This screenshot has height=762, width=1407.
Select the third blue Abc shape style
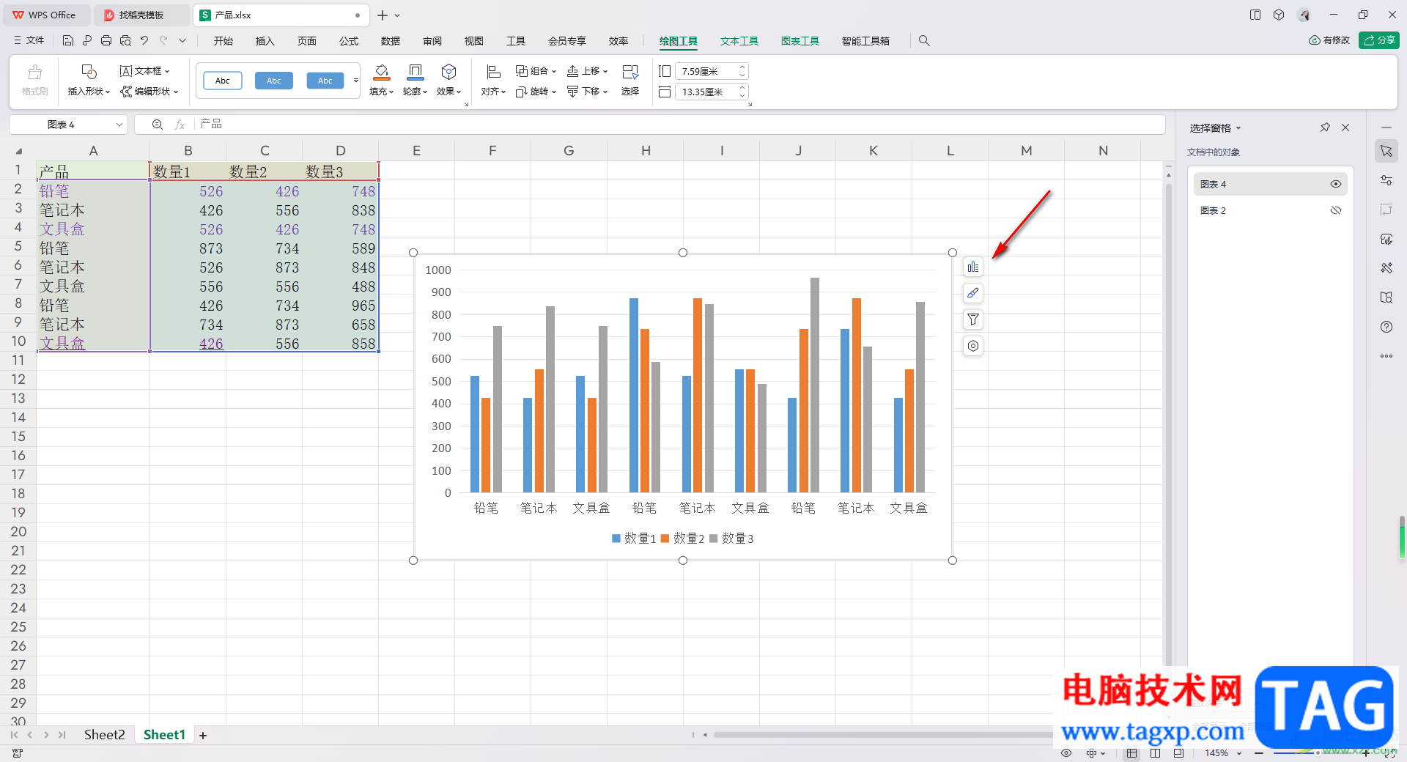325,81
